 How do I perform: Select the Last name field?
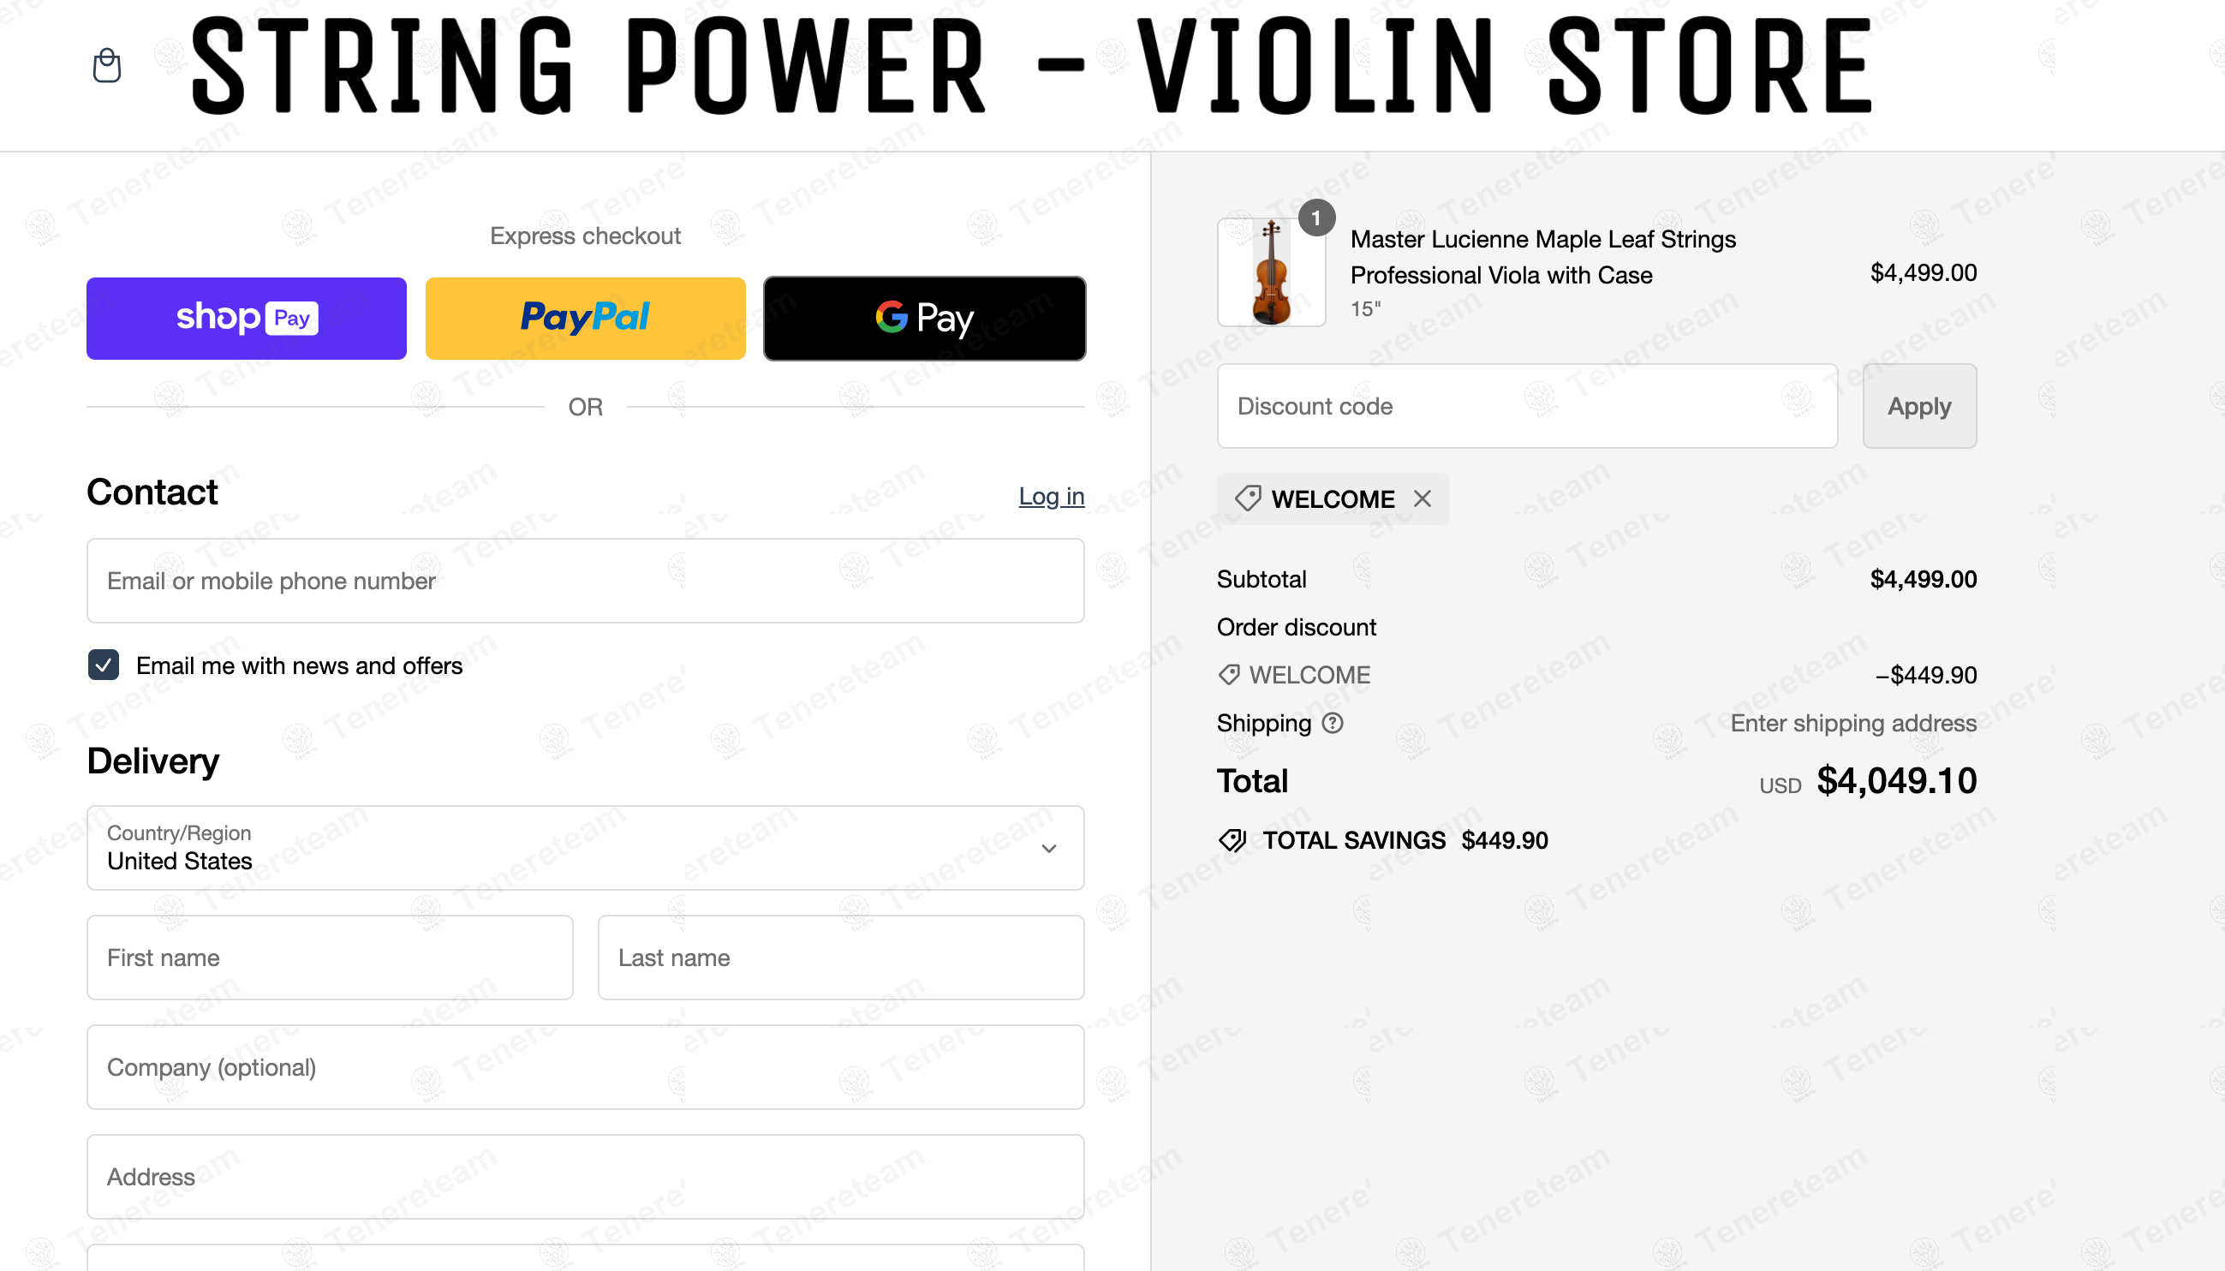tap(841, 958)
